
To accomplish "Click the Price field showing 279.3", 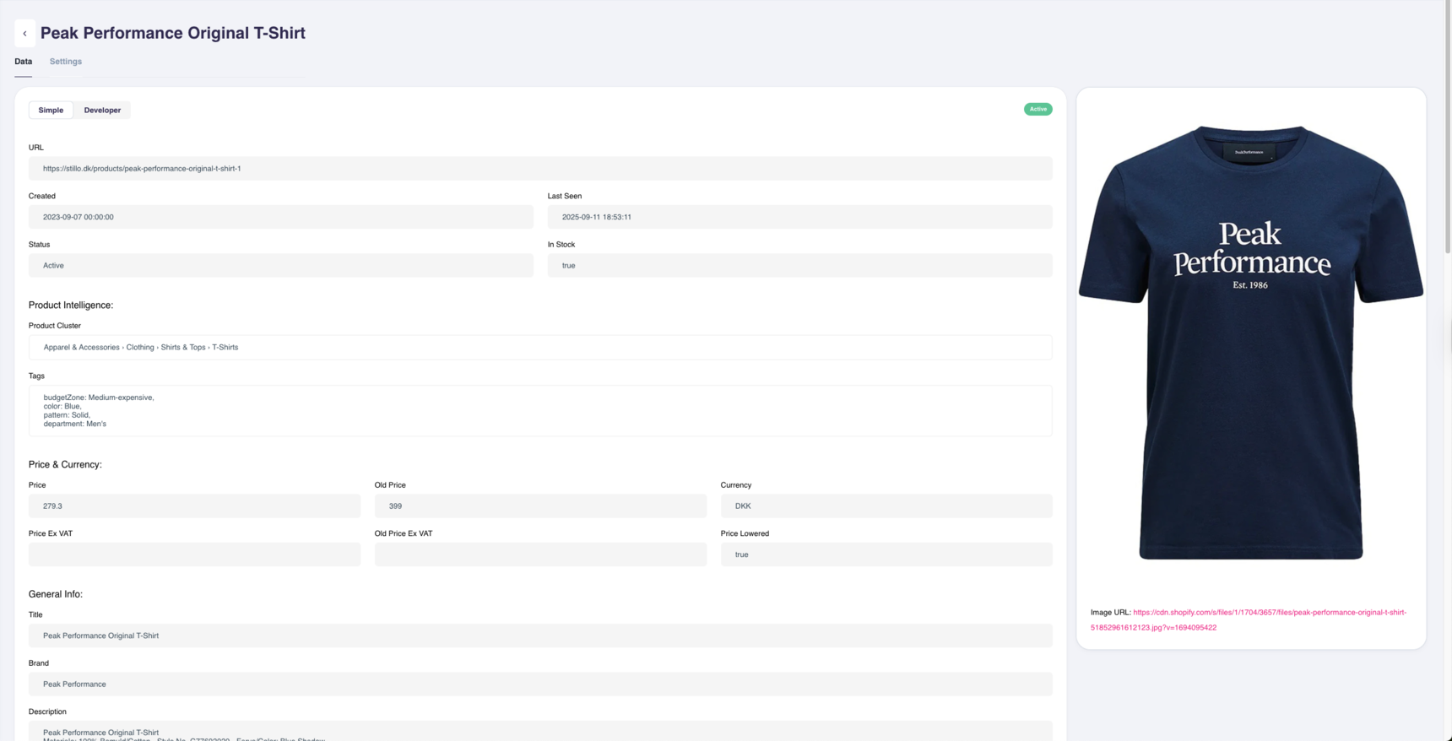I will [194, 506].
